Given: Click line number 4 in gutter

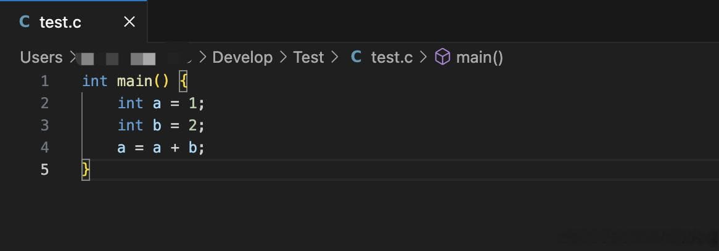Looking at the screenshot, I should (x=44, y=147).
